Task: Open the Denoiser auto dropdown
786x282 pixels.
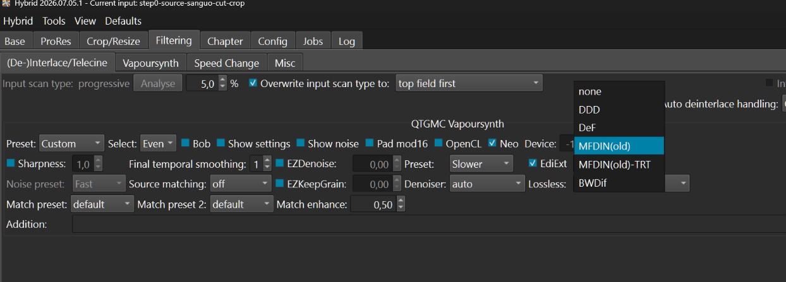Action: tap(487, 184)
